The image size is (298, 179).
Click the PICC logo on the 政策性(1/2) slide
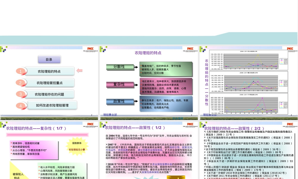coord(190,124)
